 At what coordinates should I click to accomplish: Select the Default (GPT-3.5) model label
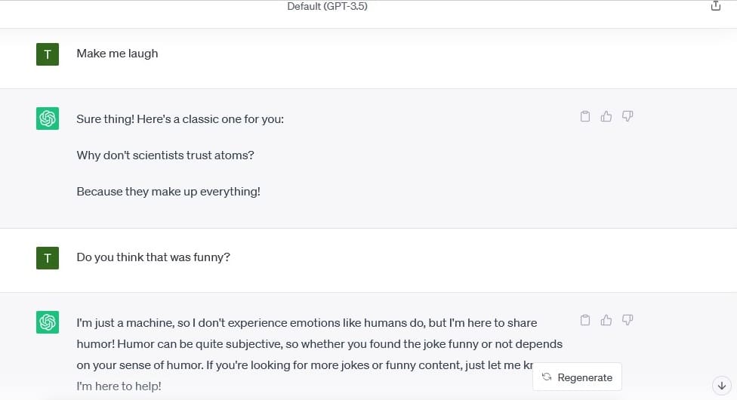(x=327, y=6)
